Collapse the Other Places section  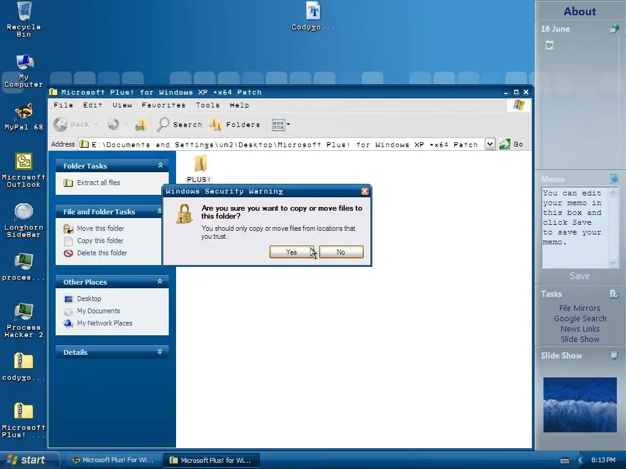point(160,281)
